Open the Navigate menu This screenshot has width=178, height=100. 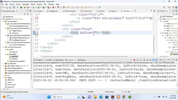point(26,4)
